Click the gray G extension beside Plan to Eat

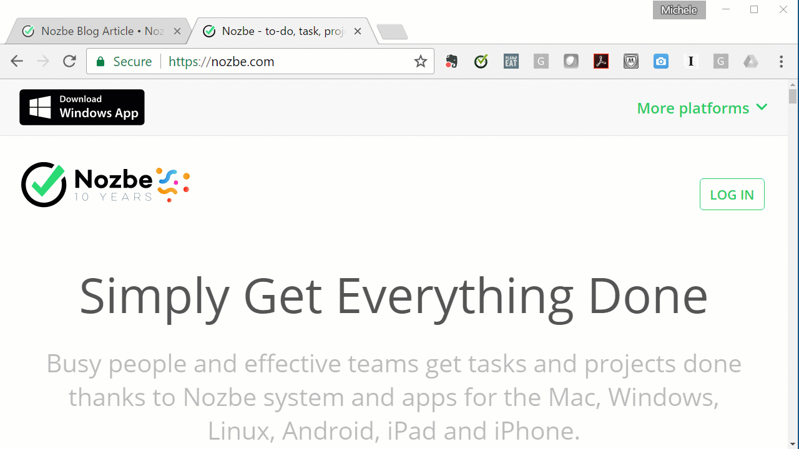pos(541,61)
